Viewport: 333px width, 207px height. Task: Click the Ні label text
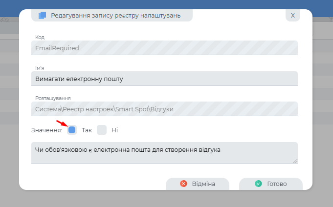(114, 130)
